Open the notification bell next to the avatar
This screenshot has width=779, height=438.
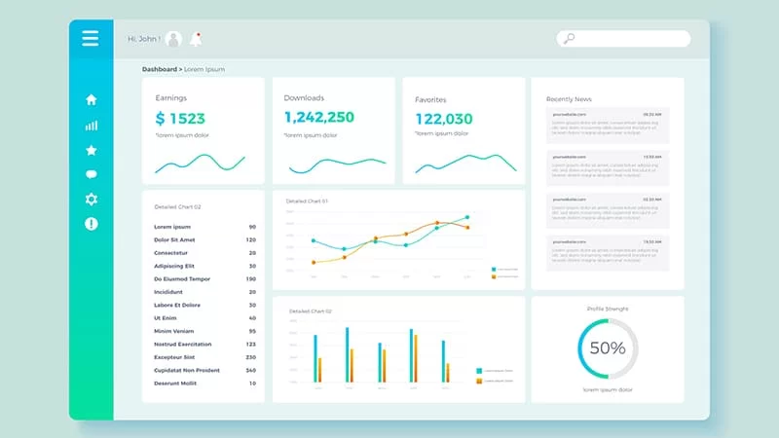(196, 39)
